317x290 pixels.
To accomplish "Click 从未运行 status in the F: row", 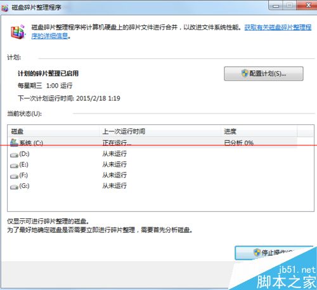I will click(115, 175).
